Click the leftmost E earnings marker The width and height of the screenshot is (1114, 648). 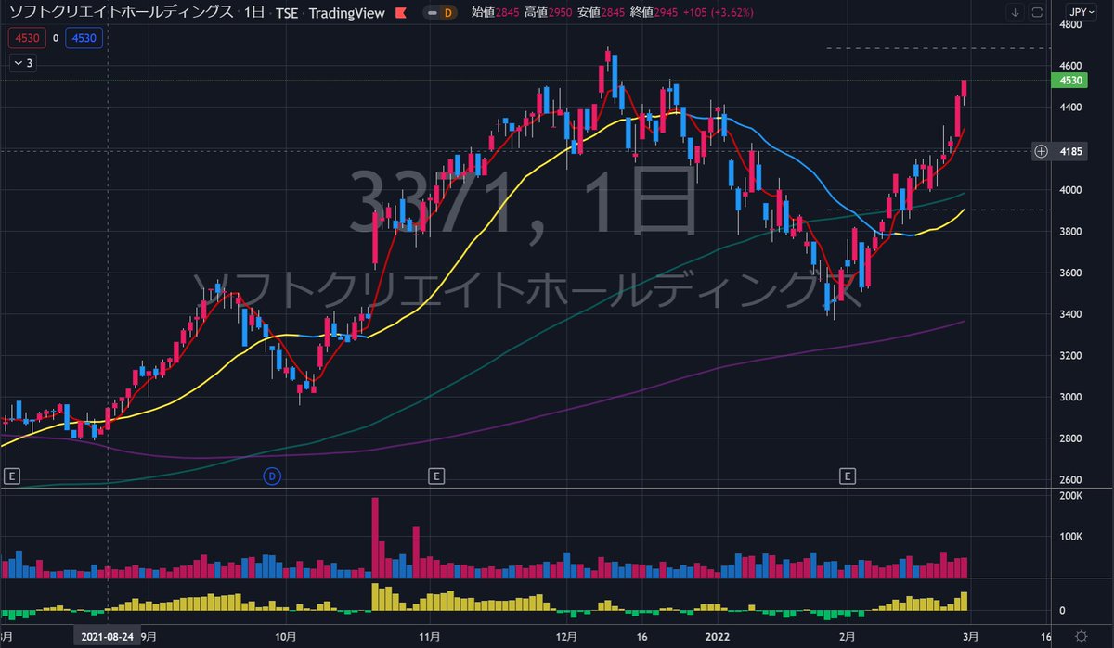point(12,476)
